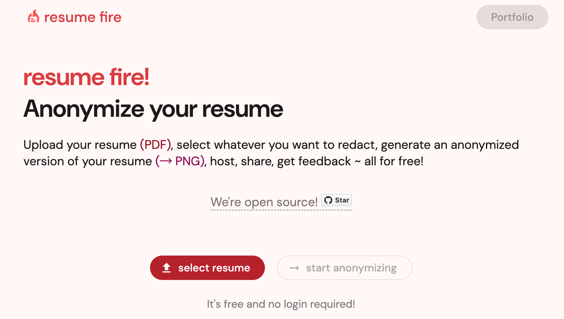Open the Portfolio page

(x=512, y=17)
